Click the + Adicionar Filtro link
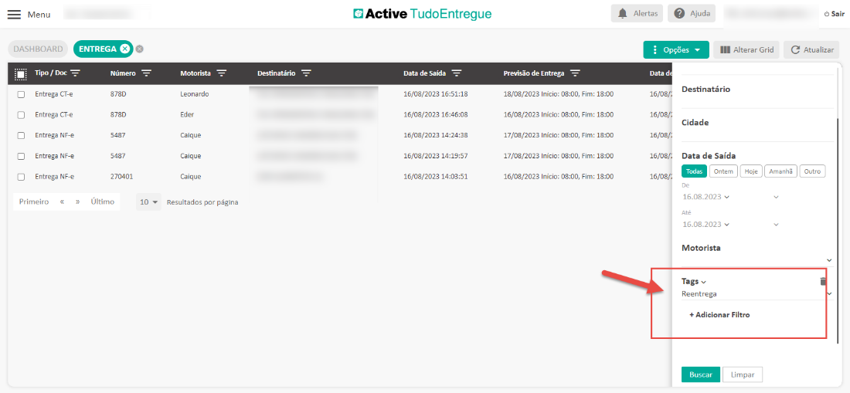Screen dimensions: 850x393 (719, 315)
